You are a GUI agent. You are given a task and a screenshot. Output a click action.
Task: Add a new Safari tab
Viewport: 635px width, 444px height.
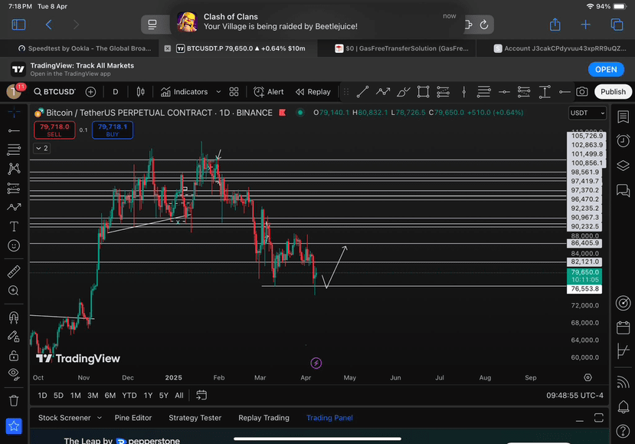(x=585, y=25)
